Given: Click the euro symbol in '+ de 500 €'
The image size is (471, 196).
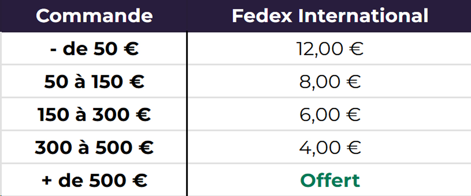Looking at the screenshot, I should point(140,181).
